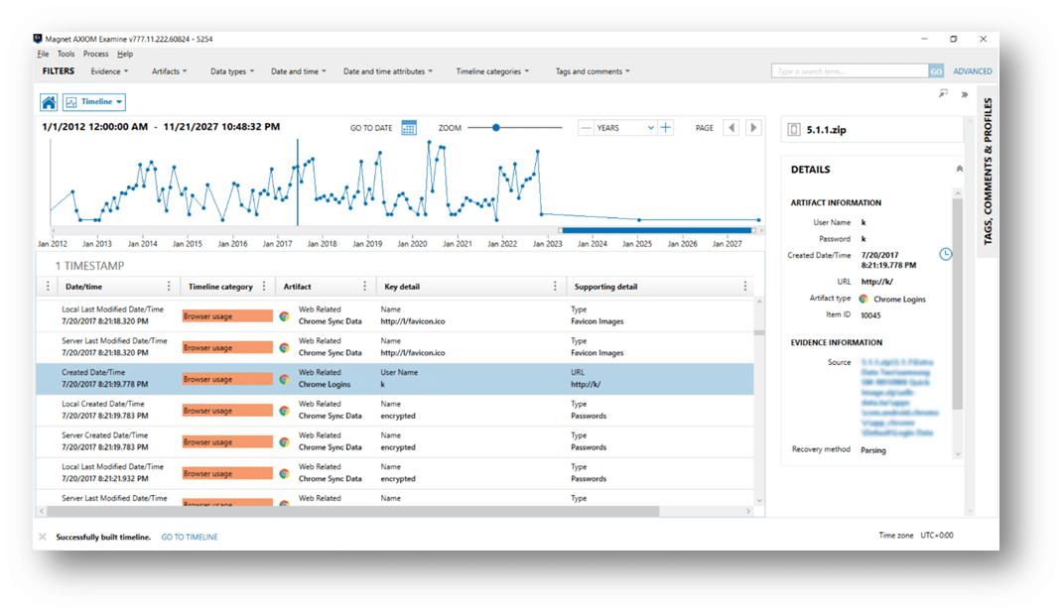Screen dimensions: 1064x615
Task: Open the Tools menu
Action: pyautogui.click(x=66, y=54)
